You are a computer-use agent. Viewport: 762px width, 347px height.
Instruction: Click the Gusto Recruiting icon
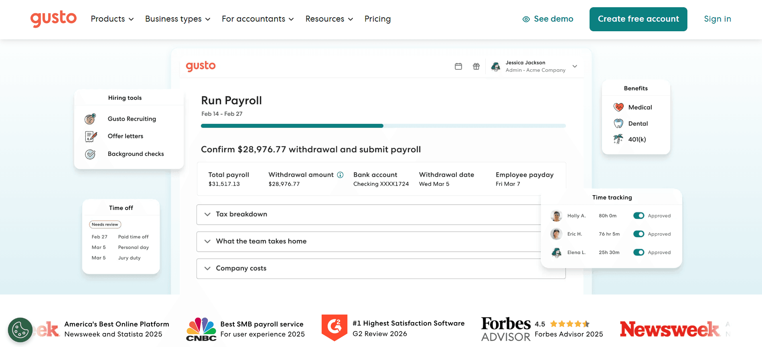(x=90, y=119)
